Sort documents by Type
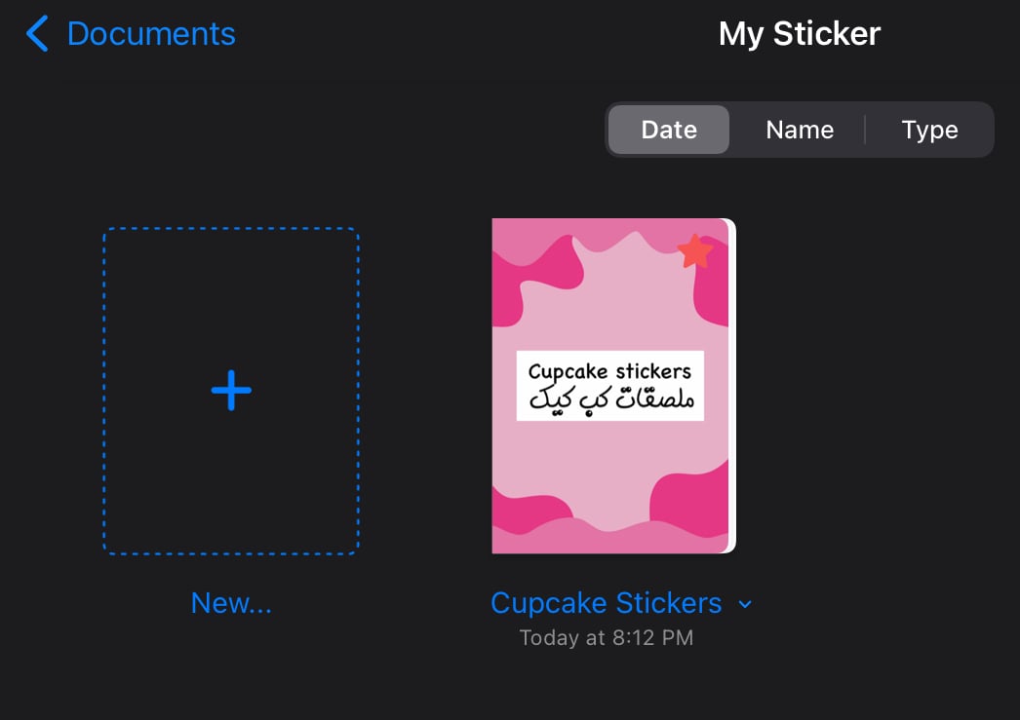This screenshot has height=720, width=1020. click(929, 130)
